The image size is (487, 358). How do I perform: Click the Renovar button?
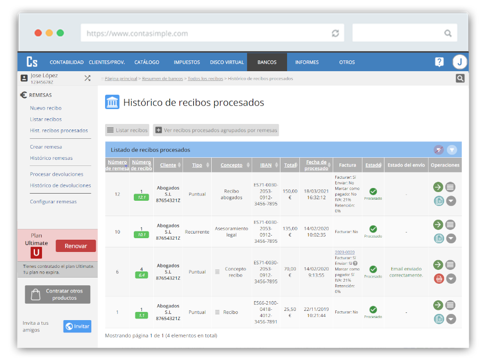[x=75, y=246]
